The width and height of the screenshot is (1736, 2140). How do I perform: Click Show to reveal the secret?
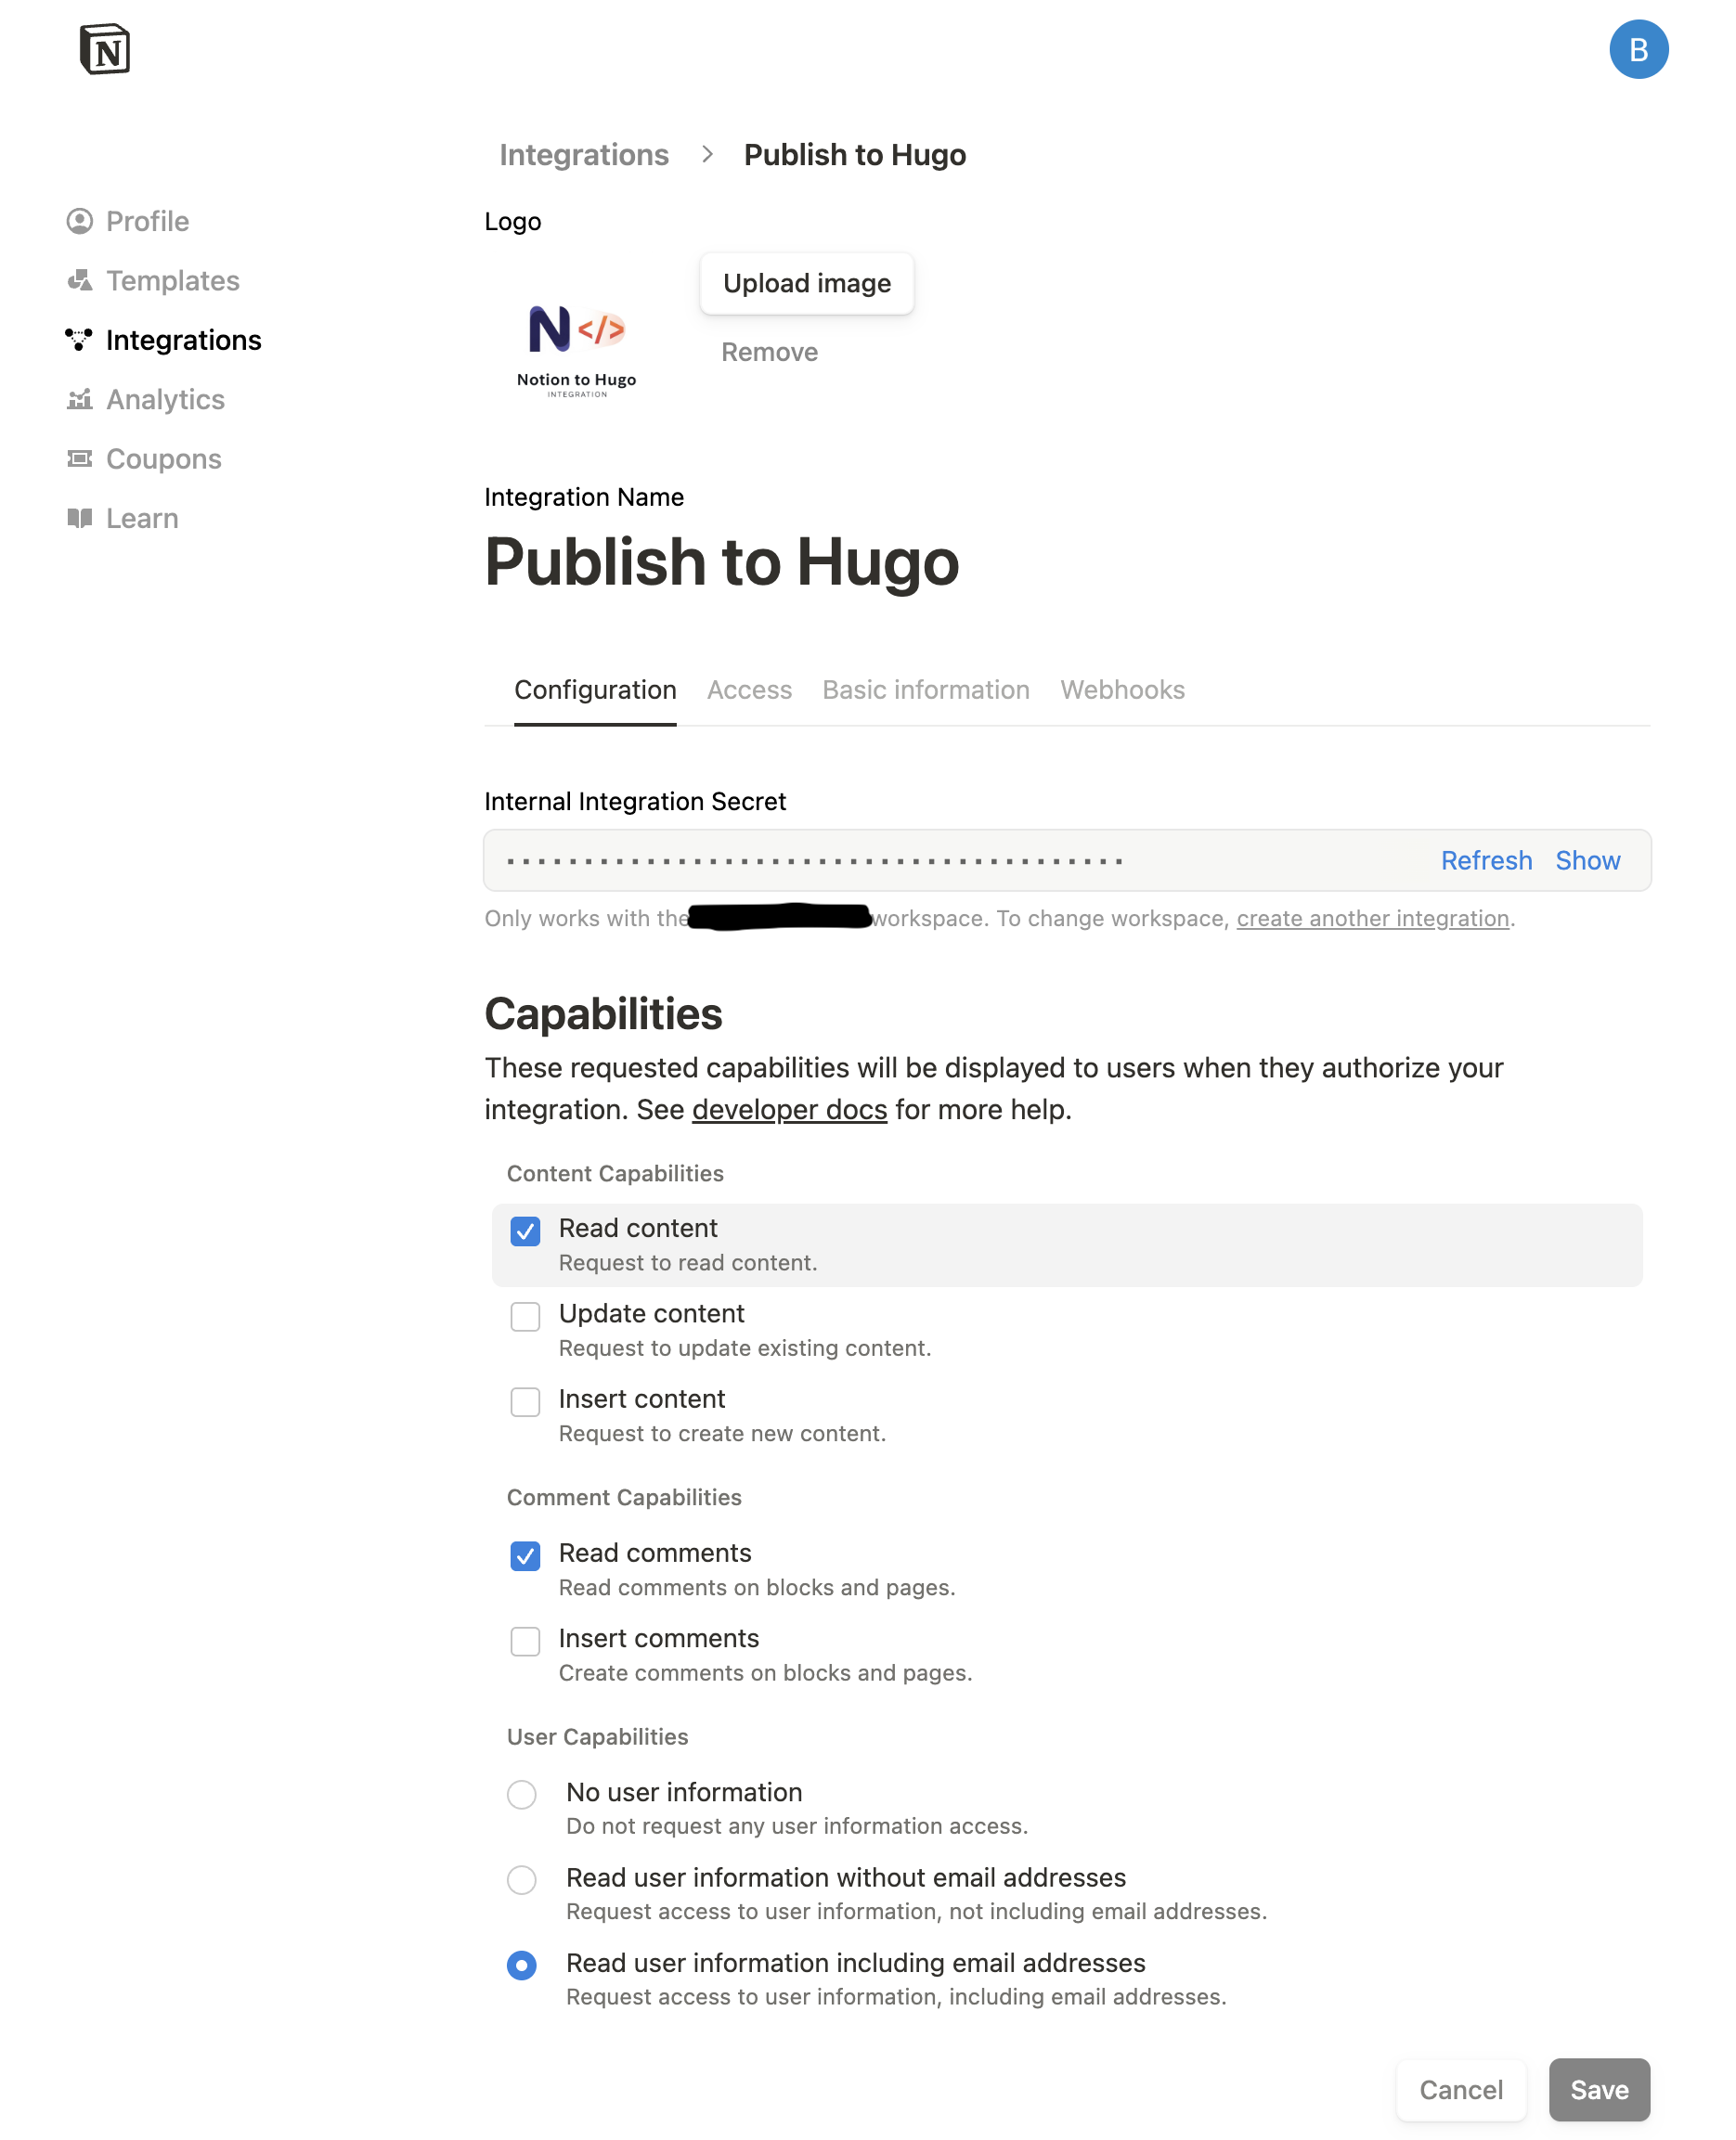click(x=1587, y=860)
